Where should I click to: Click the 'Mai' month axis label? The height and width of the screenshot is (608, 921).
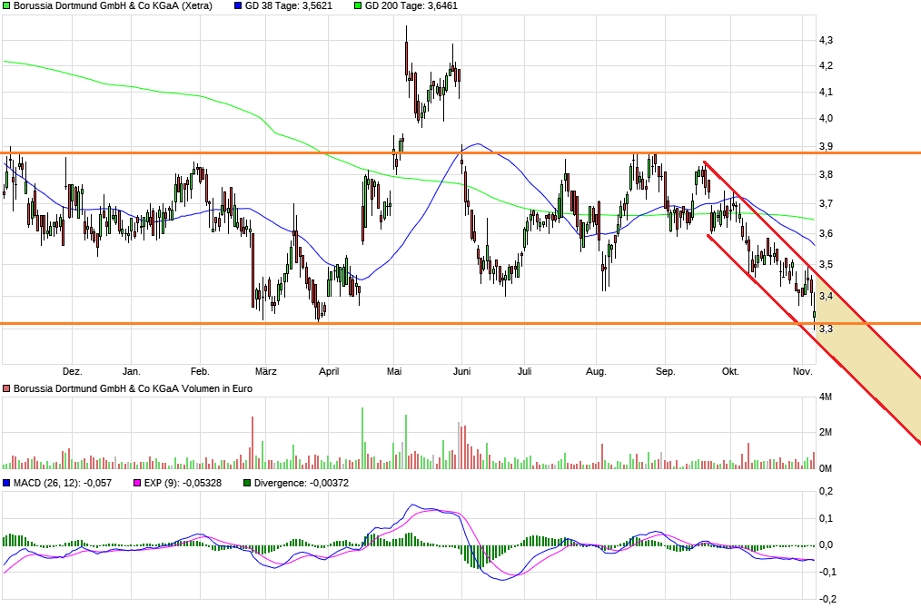click(x=394, y=371)
